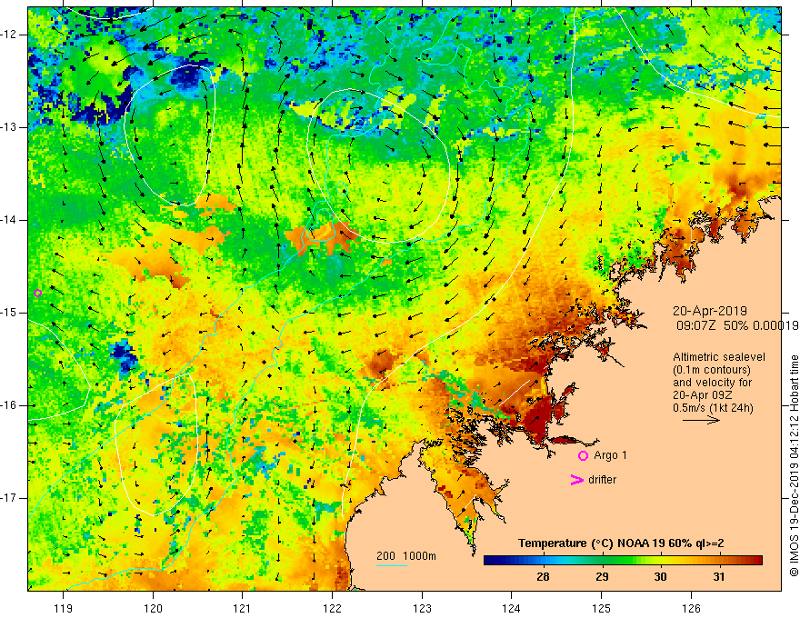Click the magenta drifter arrow legend symbol

(x=577, y=480)
